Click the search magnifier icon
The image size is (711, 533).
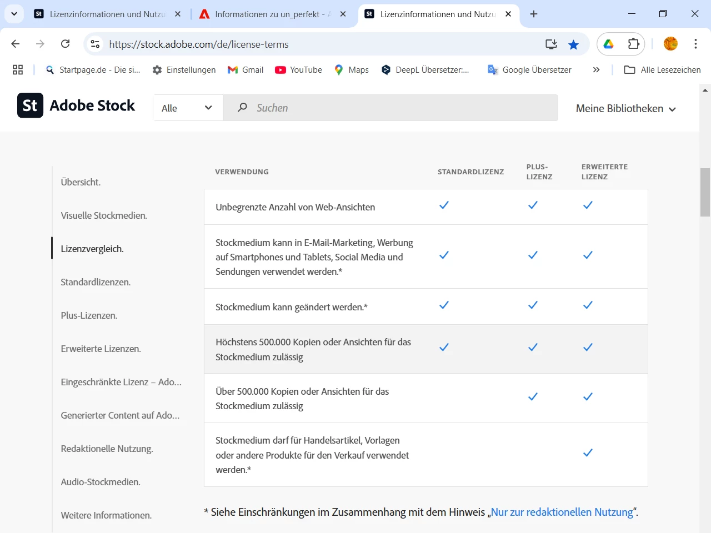pyautogui.click(x=242, y=108)
